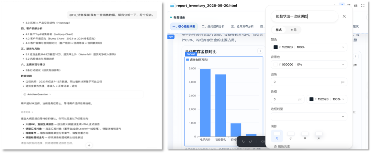The width and height of the screenshot is (371, 154).
Task: Click info icon on partially hidden right card
Action: click(x=356, y=56)
